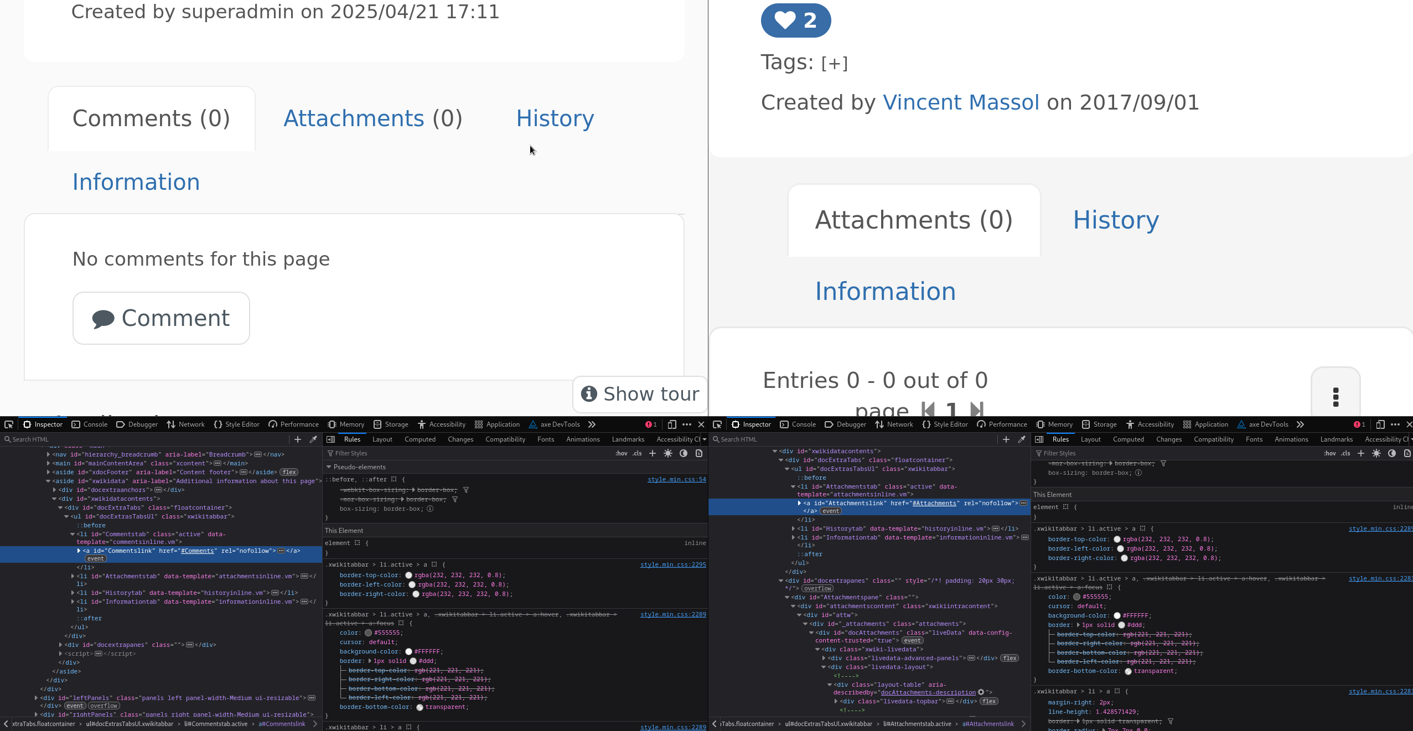Viewport: 1413px width, 731px height.
Task: Activate element picker in left DevTools
Action: pyautogui.click(x=9, y=424)
